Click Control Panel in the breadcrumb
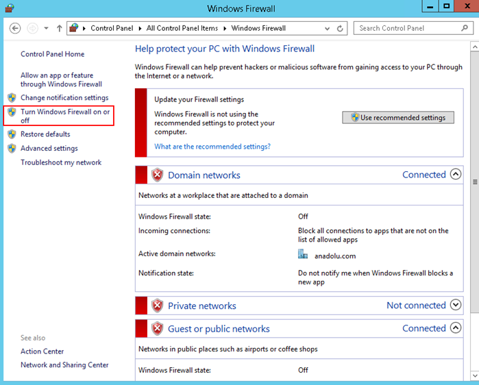The width and height of the screenshot is (479, 385). coord(112,28)
